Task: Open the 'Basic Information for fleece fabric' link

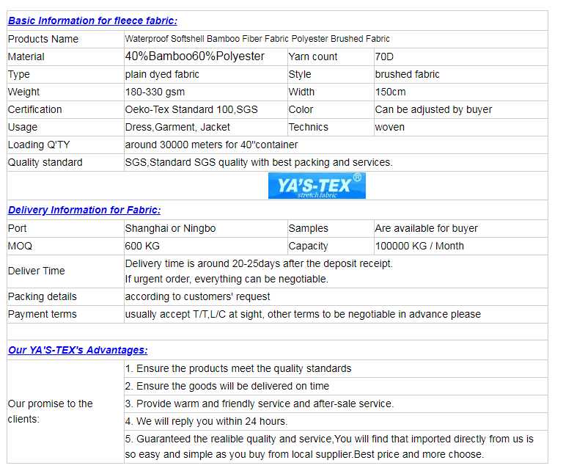Action: tap(92, 21)
